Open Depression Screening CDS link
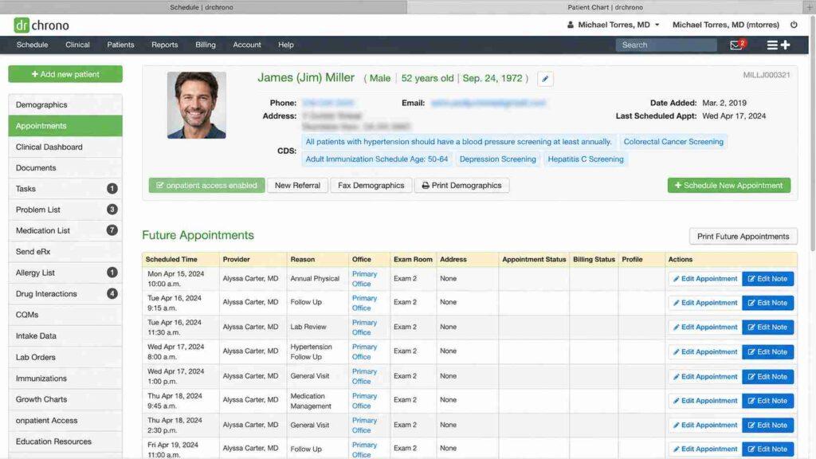 tap(497, 159)
